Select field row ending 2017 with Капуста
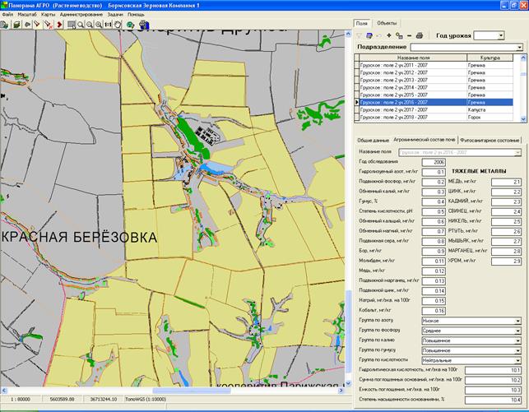This screenshot has width=529, height=412. tap(436, 110)
